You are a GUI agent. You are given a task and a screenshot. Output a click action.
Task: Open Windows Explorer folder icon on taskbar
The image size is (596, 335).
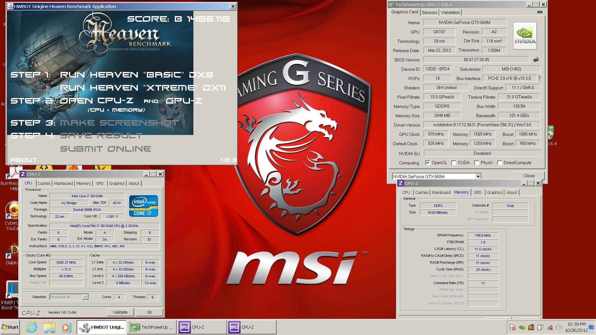pyautogui.click(x=49, y=327)
